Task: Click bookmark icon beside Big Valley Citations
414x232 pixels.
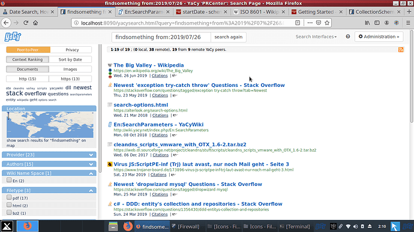Action: point(175,76)
